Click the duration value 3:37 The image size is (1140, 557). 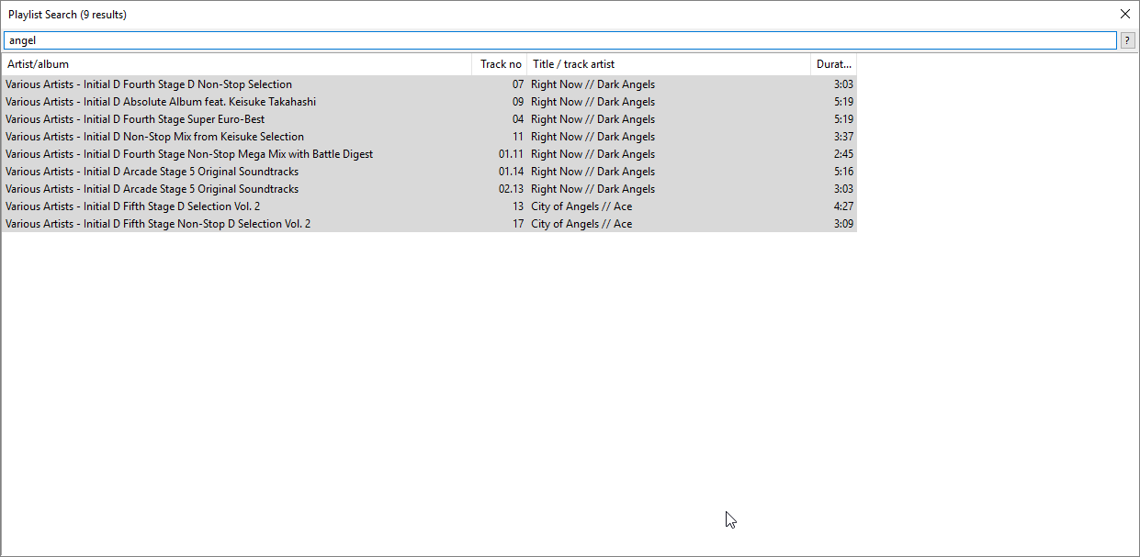843,137
